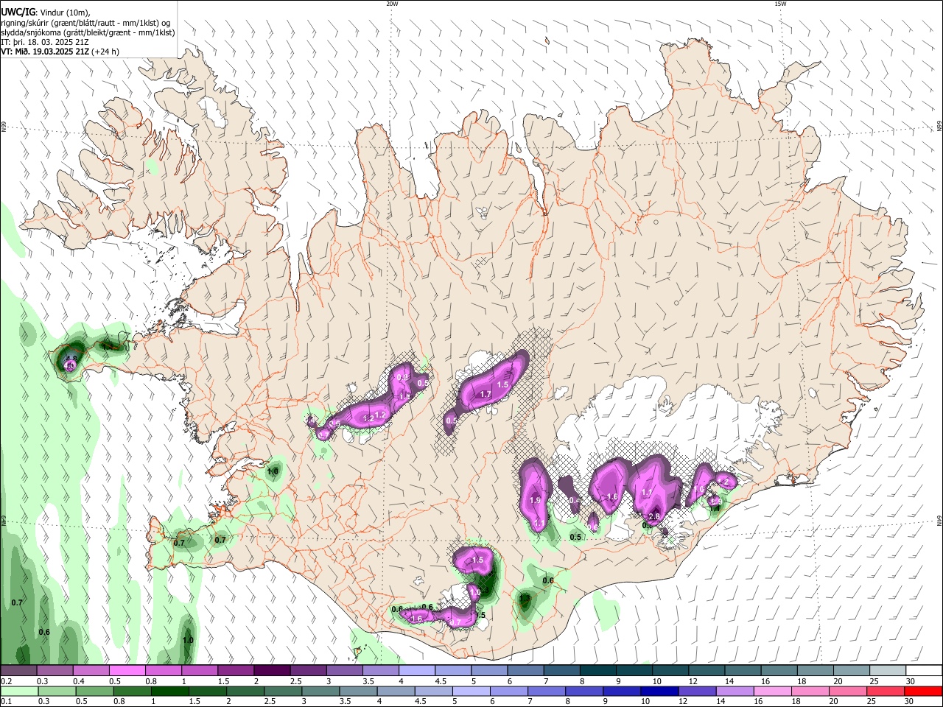Click the 20W longitude label

[392, 4]
